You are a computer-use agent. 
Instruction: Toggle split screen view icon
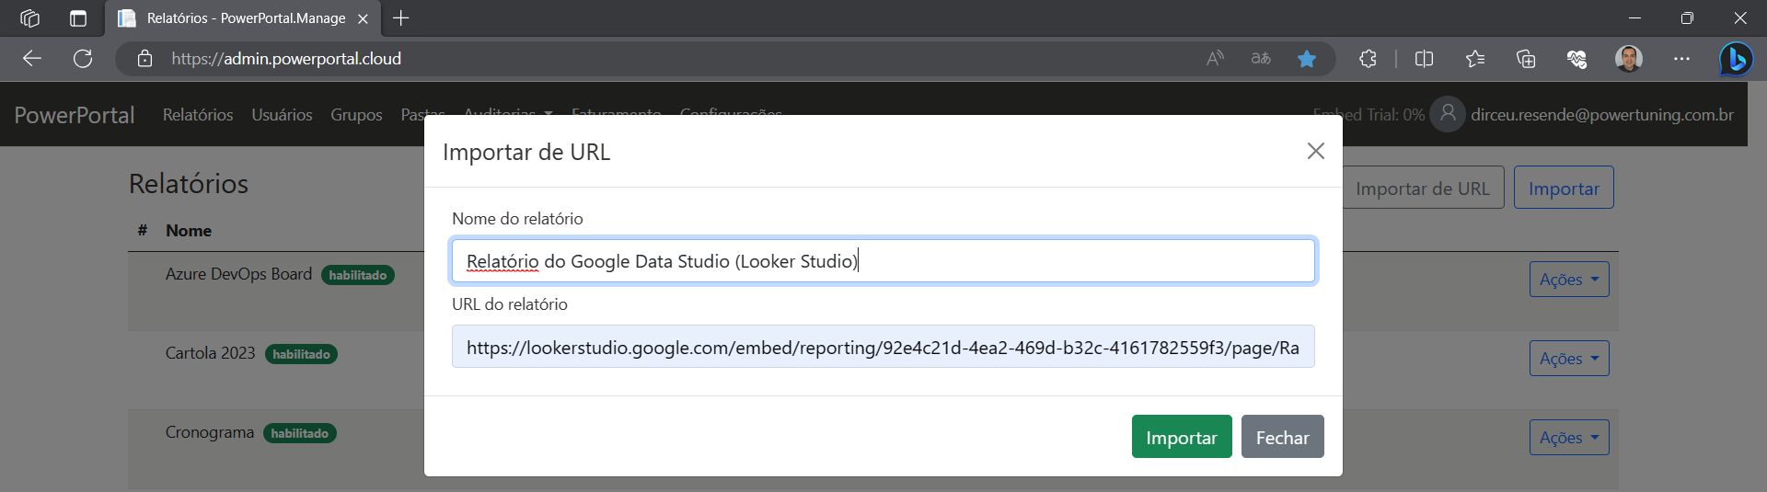pyautogui.click(x=1424, y=59)
